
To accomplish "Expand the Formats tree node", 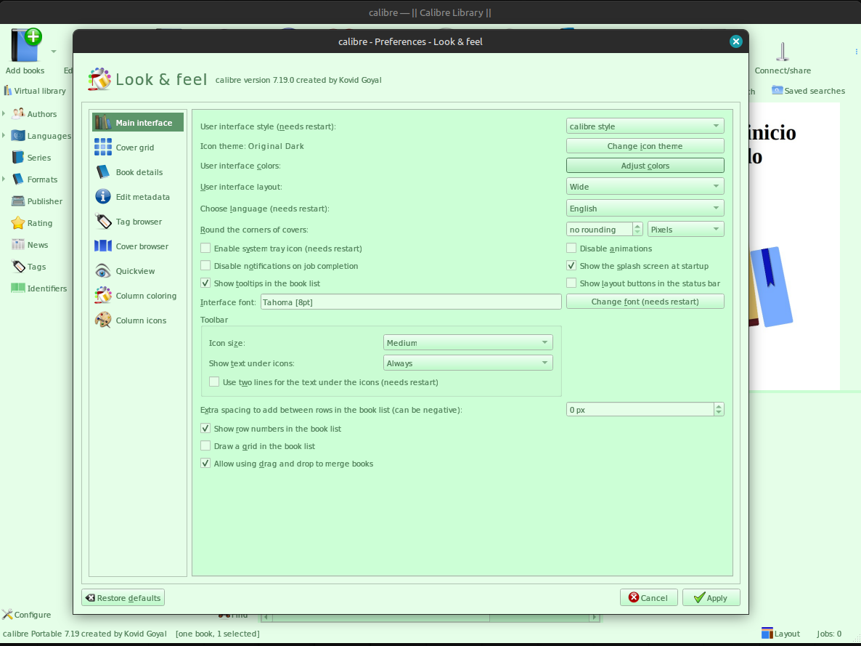I will coord(4,179).
